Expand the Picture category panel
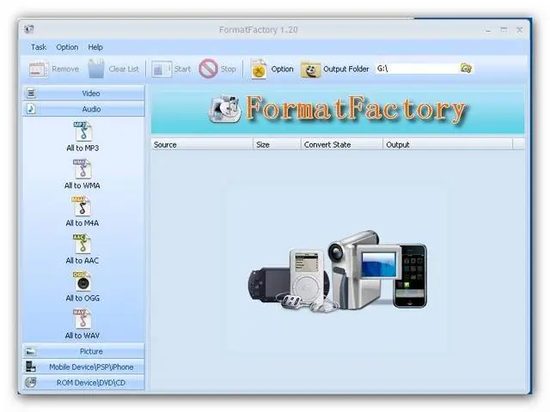550x412 pixels. tap(84, 351)
